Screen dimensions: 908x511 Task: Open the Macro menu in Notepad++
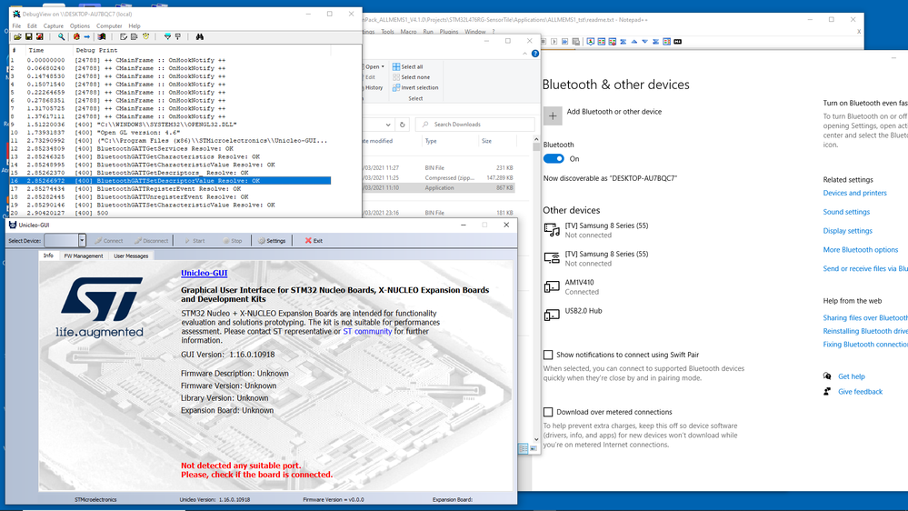click(x=408, y=32)
